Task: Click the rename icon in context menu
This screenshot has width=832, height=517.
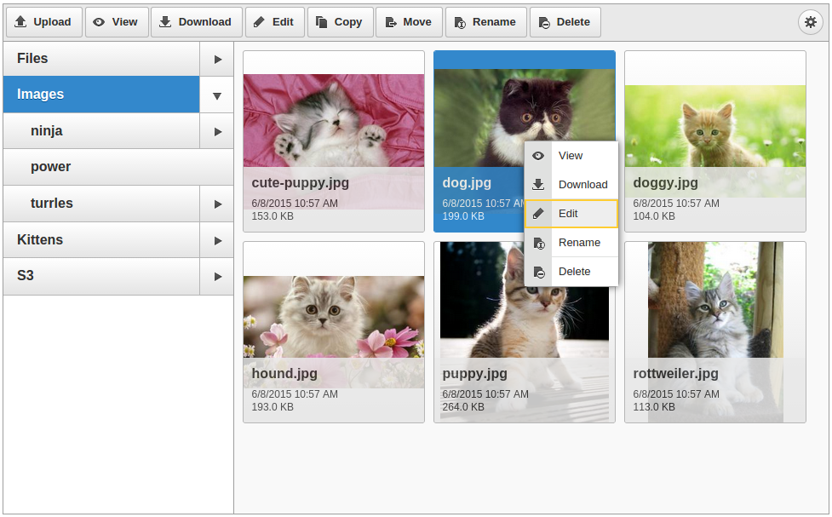Action: pos(538,243)
